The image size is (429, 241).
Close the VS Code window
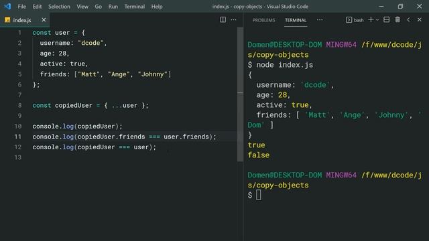point(420,6)
